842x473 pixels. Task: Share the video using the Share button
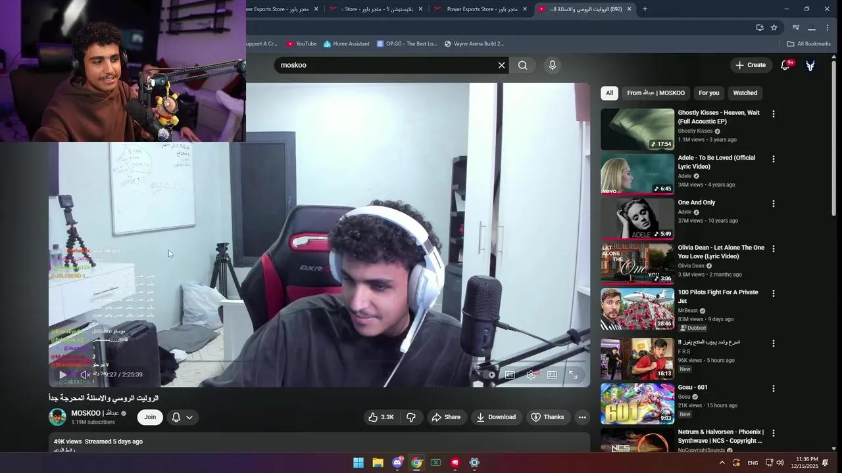coord(447,417)
